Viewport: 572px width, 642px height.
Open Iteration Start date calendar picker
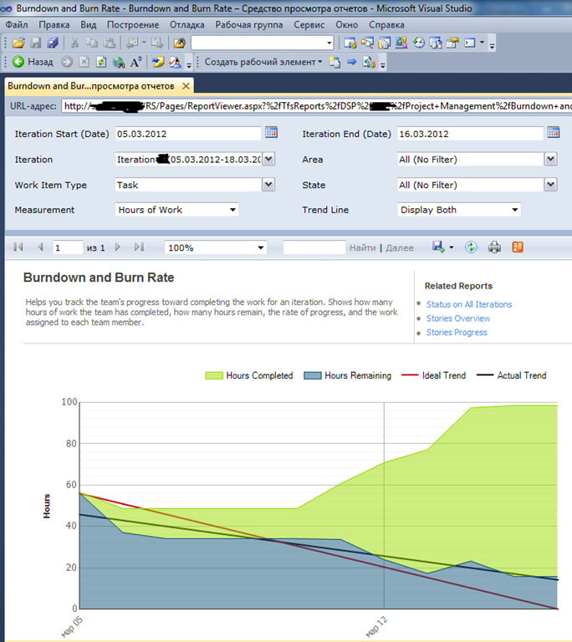point(271,132)
